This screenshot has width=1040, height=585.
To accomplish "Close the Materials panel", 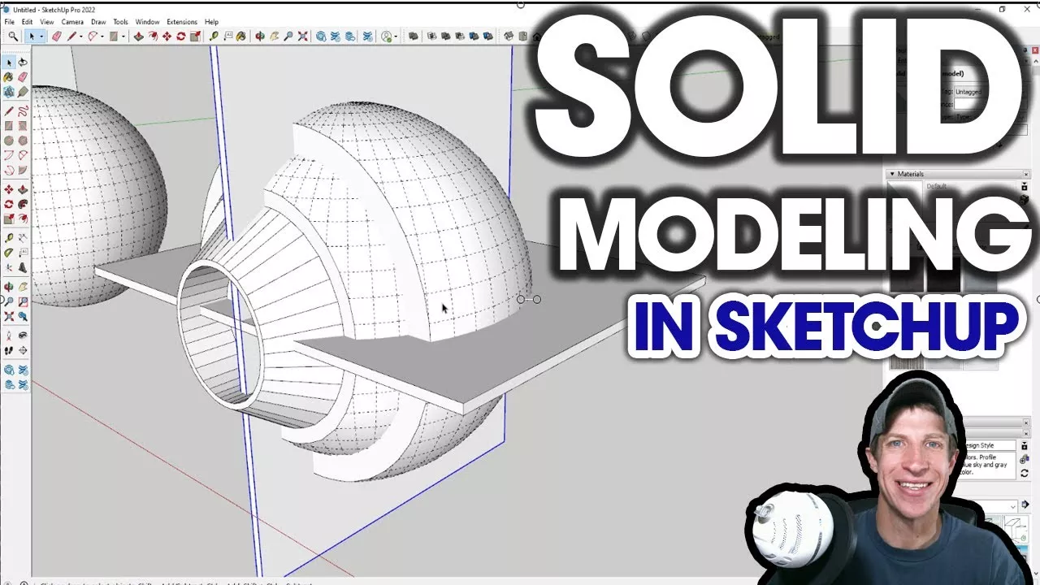I will pos(1026,174).
